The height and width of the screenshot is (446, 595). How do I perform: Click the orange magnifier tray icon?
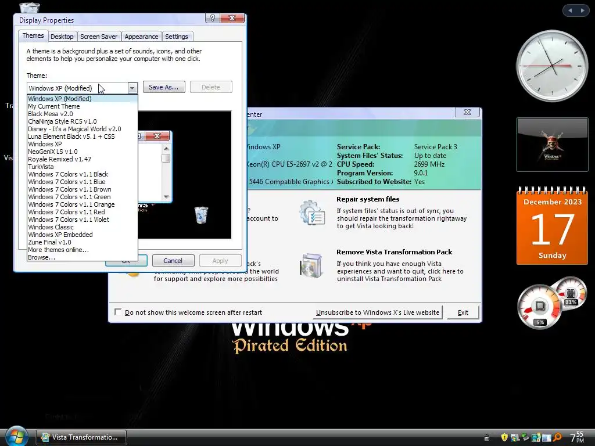pyautogui.click(x=557, y=437)
